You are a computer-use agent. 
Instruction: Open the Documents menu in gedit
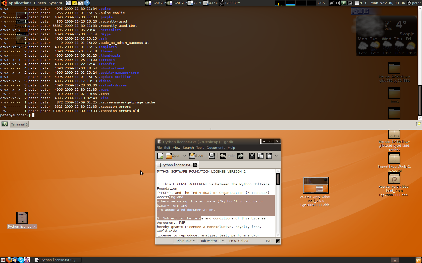tap(216, 148)
